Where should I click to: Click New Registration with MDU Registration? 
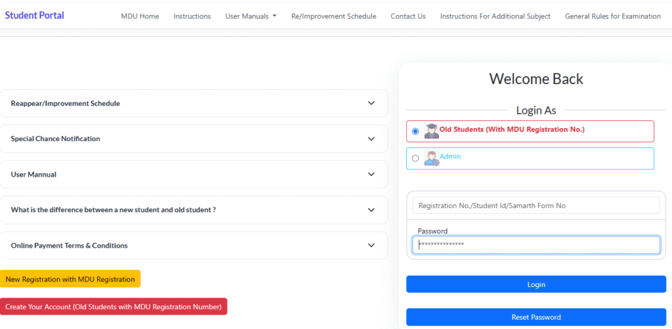click(x=70, y=279)
